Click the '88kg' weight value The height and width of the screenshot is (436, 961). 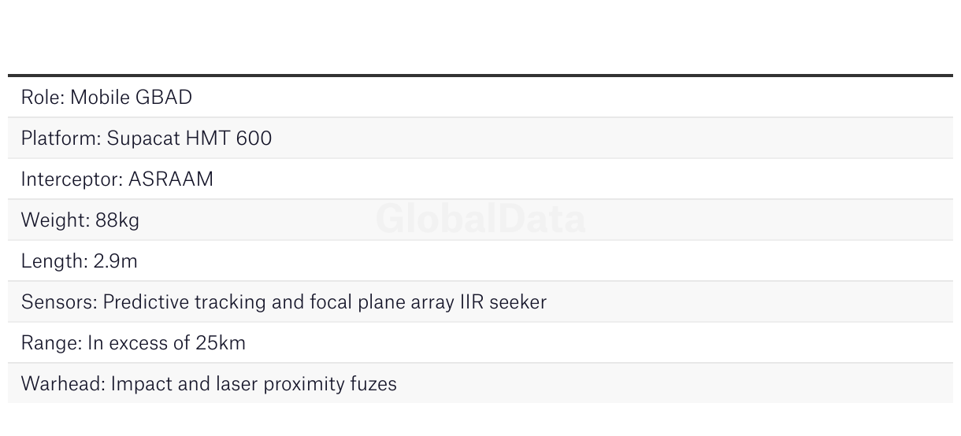(x=117, y=220)
